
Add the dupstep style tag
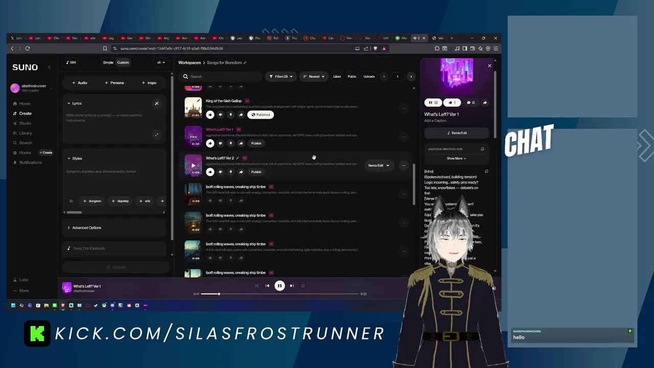[x=121, y=201]
